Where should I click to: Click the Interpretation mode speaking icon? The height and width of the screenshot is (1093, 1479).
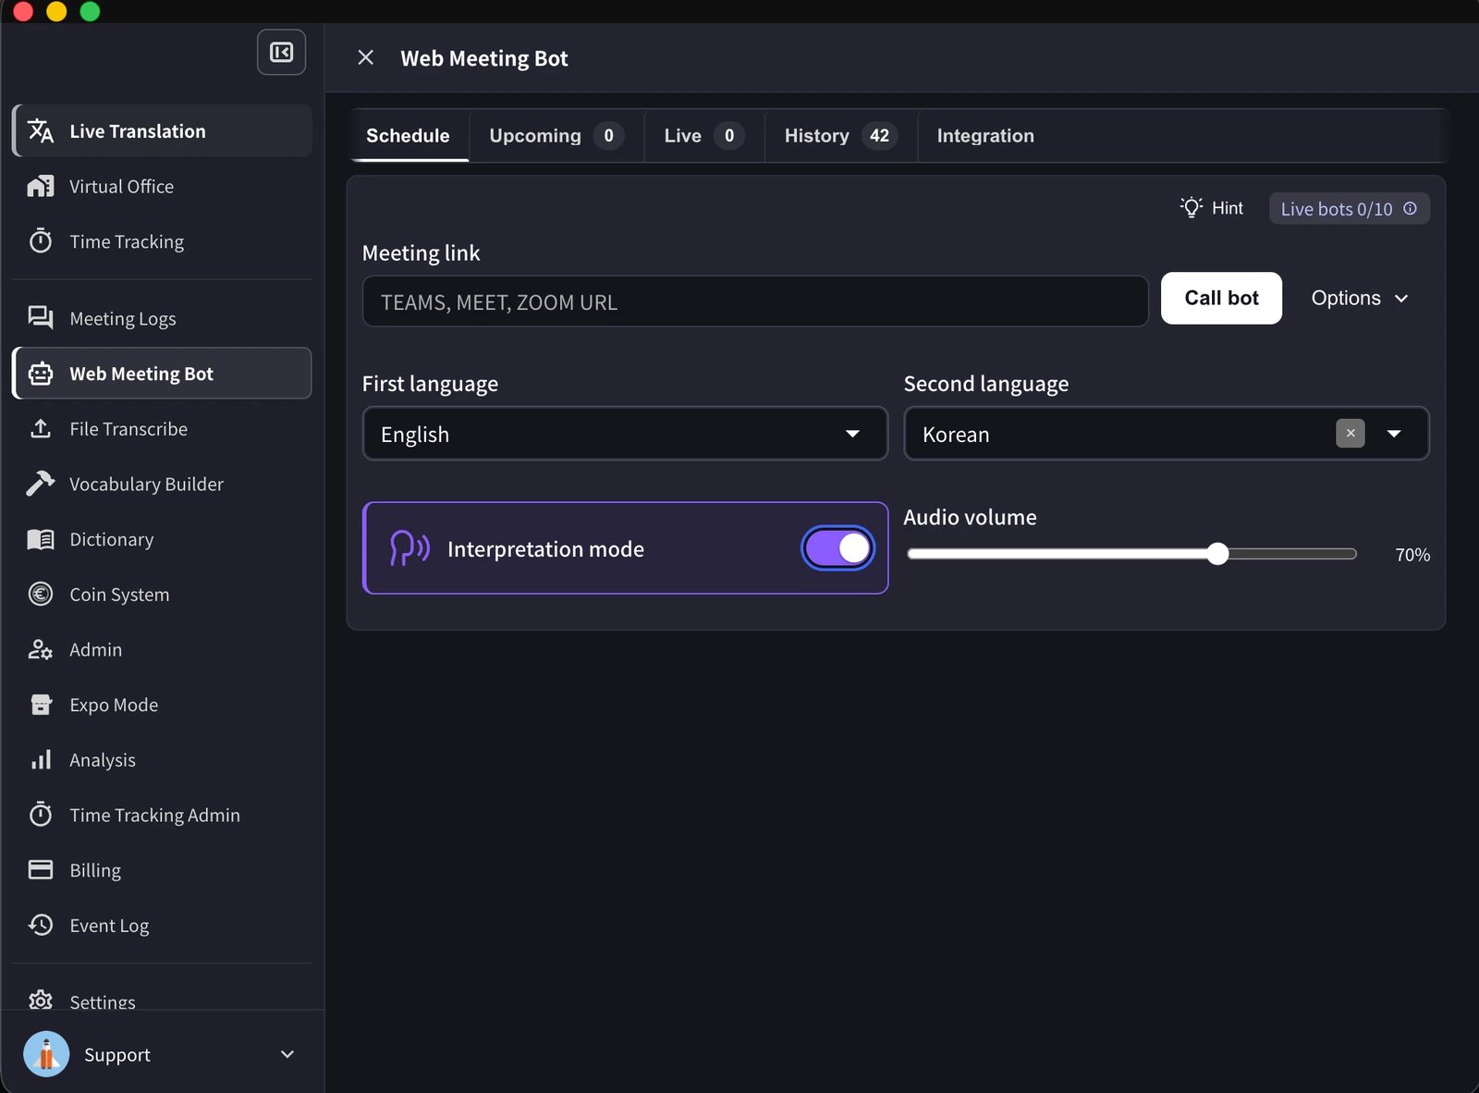(x=409, y=548)
